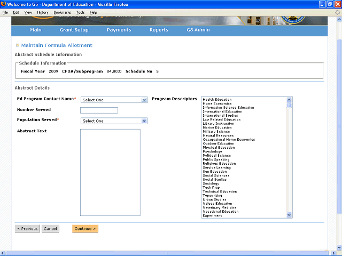
Task: Select Social Sciences descriptor
Action: tap(216, 175)
